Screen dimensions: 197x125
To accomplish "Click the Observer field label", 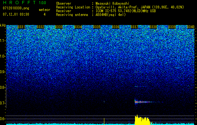I will 64,3.
